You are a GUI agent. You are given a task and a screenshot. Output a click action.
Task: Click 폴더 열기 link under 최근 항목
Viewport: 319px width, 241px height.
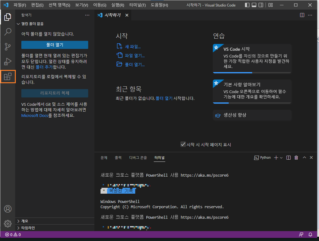click(164, 98)
